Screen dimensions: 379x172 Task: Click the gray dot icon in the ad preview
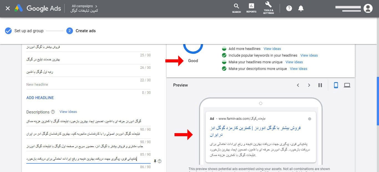click(x=310, y=119)
